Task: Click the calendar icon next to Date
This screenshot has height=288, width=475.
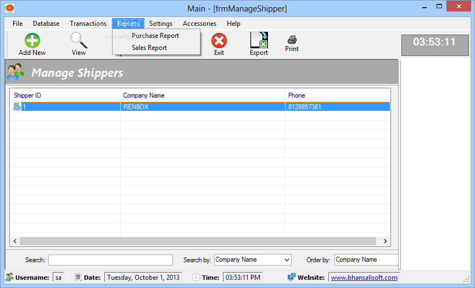Action: [78, 277]
